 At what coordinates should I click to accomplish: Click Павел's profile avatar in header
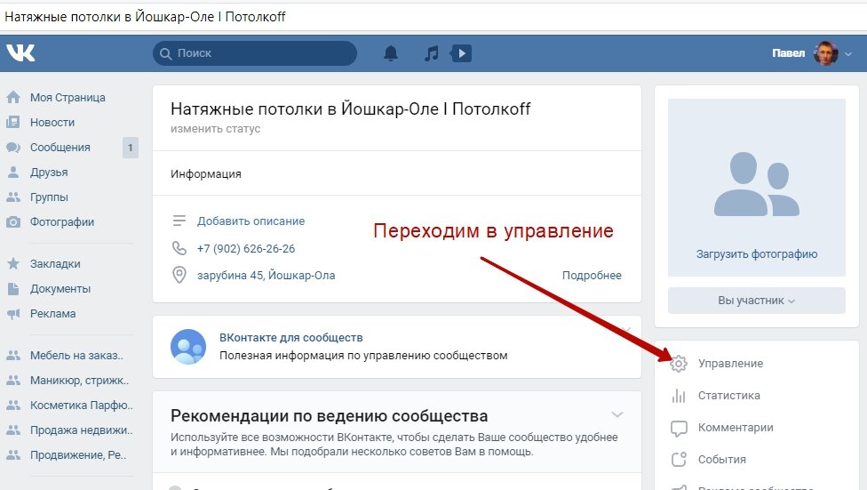[825, 53]
